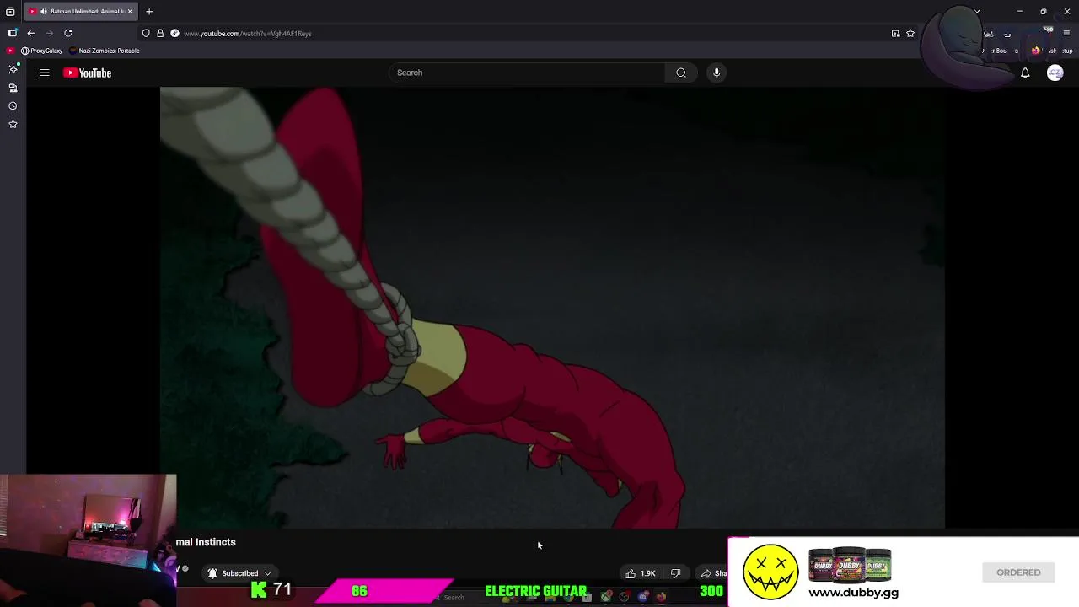This screenshot has height=607, width=1079.
Task: Open the YouTube guide hamburger menu
Action: pyautogui.click(x=45, y=73)
